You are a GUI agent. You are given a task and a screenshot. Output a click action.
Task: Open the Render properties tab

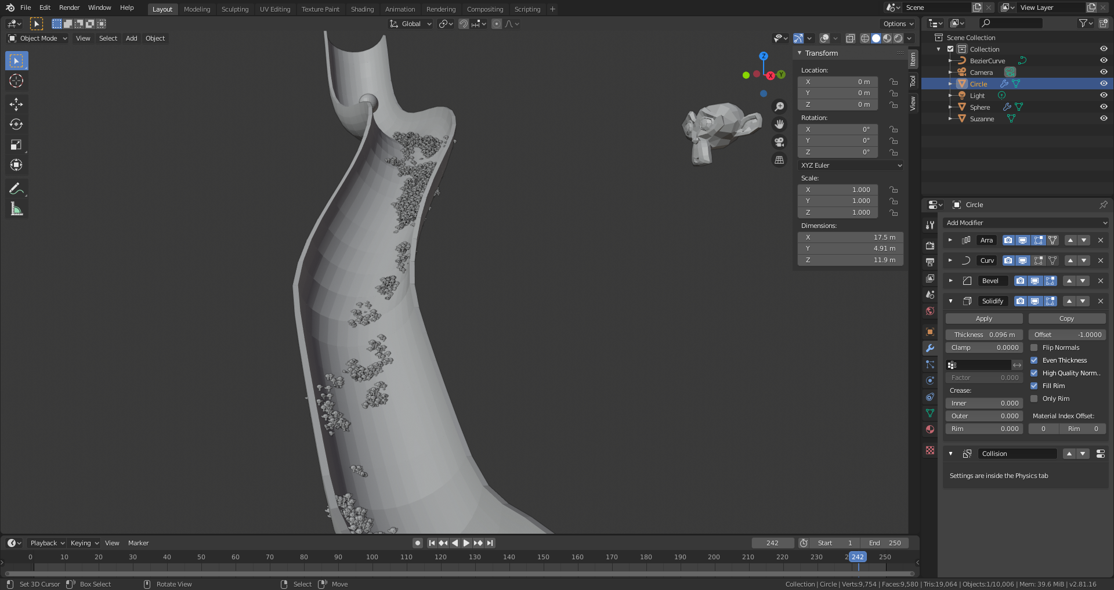930,246
